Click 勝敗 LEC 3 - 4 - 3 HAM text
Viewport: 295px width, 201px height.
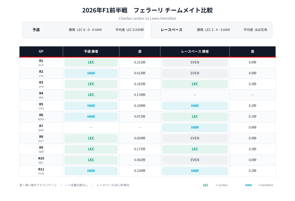coord(213,30)
